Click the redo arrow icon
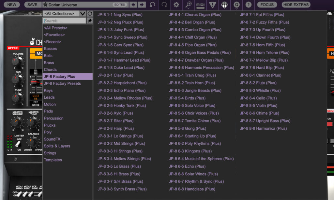 [x=164, y=5]
